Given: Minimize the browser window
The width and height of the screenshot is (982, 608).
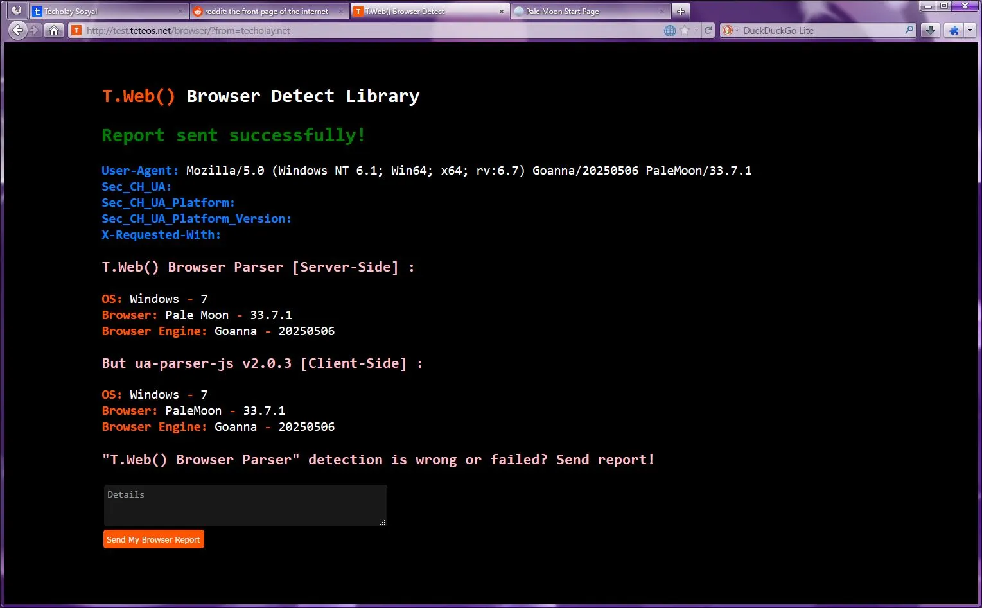Looking at the screenshot, I should [928, 6].
